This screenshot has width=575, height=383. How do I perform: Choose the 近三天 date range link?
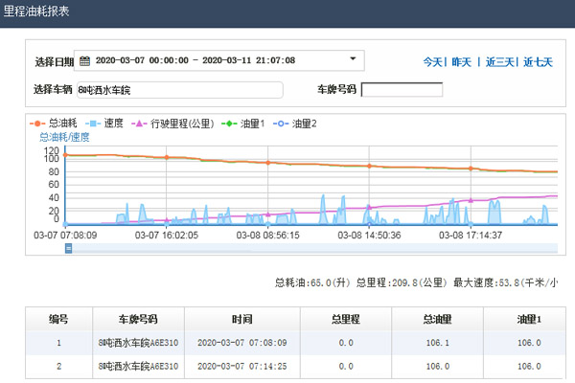pyautogui.click(x=497, y=62)
